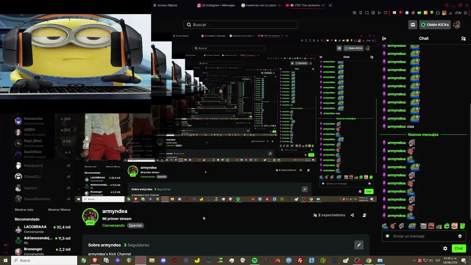Switch to the Instagram Mensajes tab
The width and height of the screenshot is (471, 265).
(x=216, y=5)
